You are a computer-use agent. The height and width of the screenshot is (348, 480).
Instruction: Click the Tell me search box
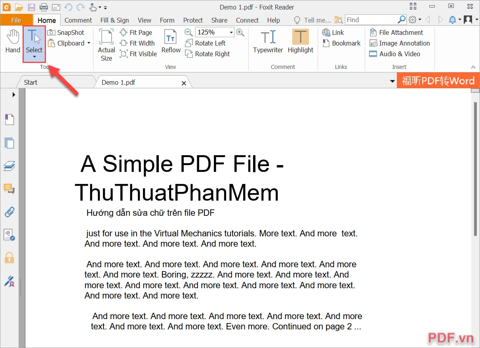click(x=312, y=20)
